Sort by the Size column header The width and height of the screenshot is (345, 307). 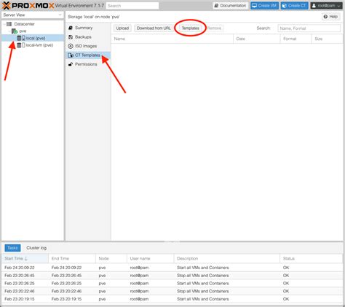click(327, 39)
